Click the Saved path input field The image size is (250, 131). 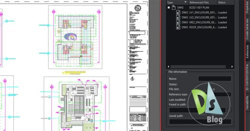(200, 122)
